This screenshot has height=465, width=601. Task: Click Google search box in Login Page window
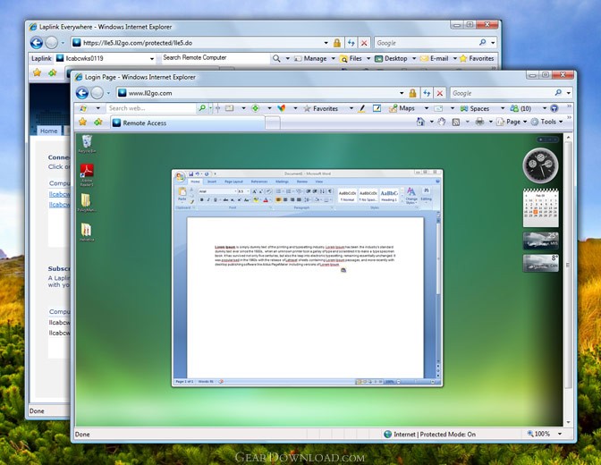502,93
